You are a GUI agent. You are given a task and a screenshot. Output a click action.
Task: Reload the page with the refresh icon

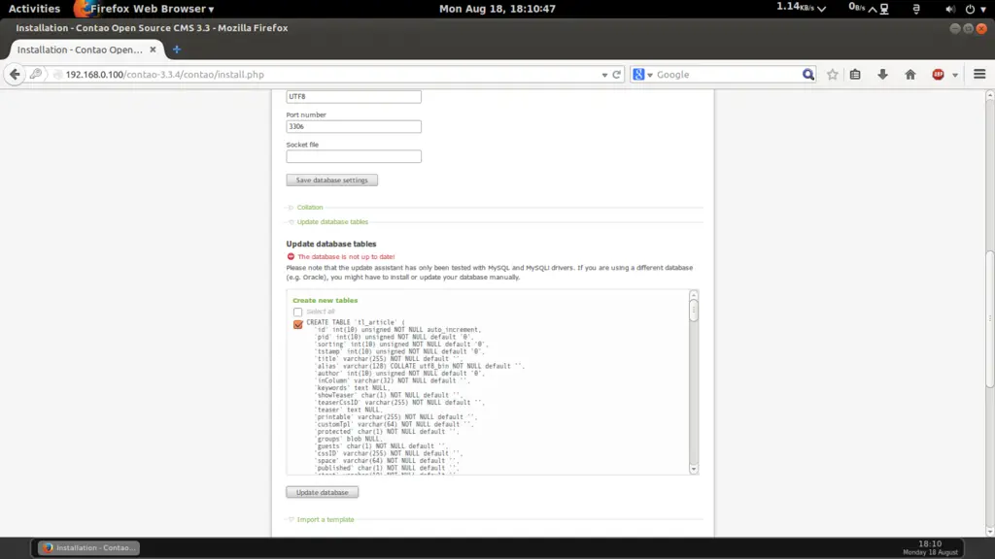[616, 74]
